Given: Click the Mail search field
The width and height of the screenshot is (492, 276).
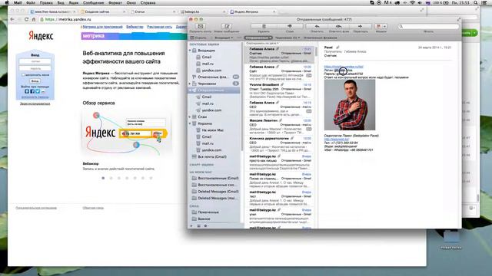Looking at the screenshot, I should (x=429, y=27).
